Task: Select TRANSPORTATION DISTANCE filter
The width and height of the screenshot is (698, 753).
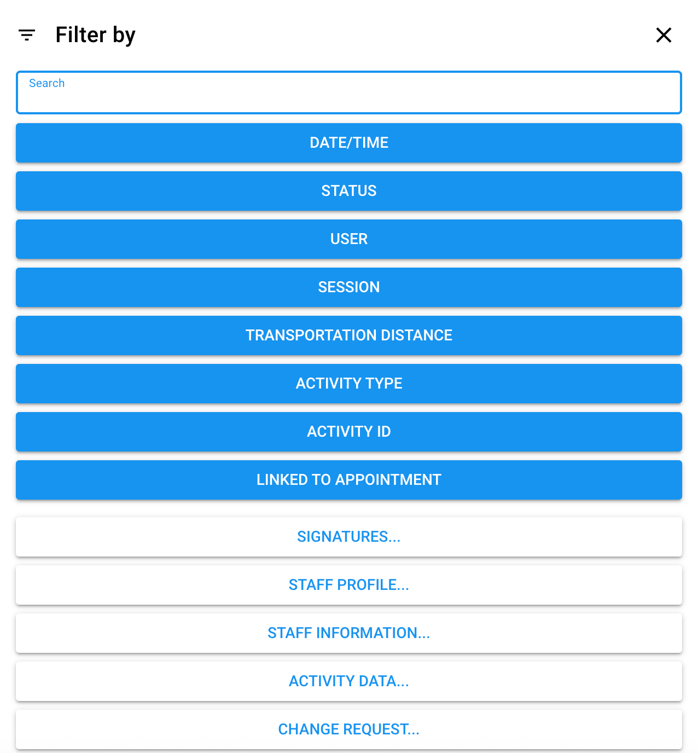Action: 348,335
